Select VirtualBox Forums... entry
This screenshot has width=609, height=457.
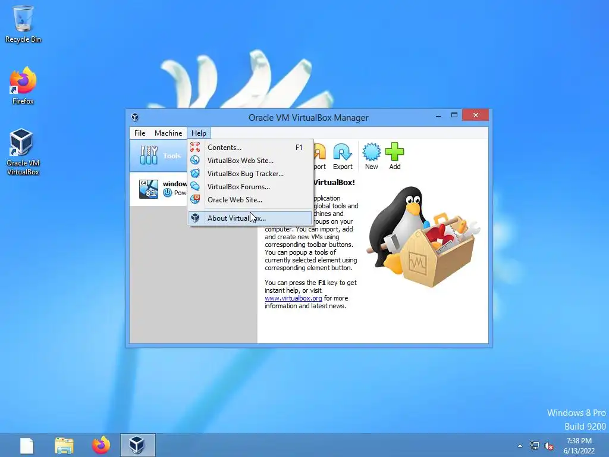pyautogui.click(x=250, y=186)
